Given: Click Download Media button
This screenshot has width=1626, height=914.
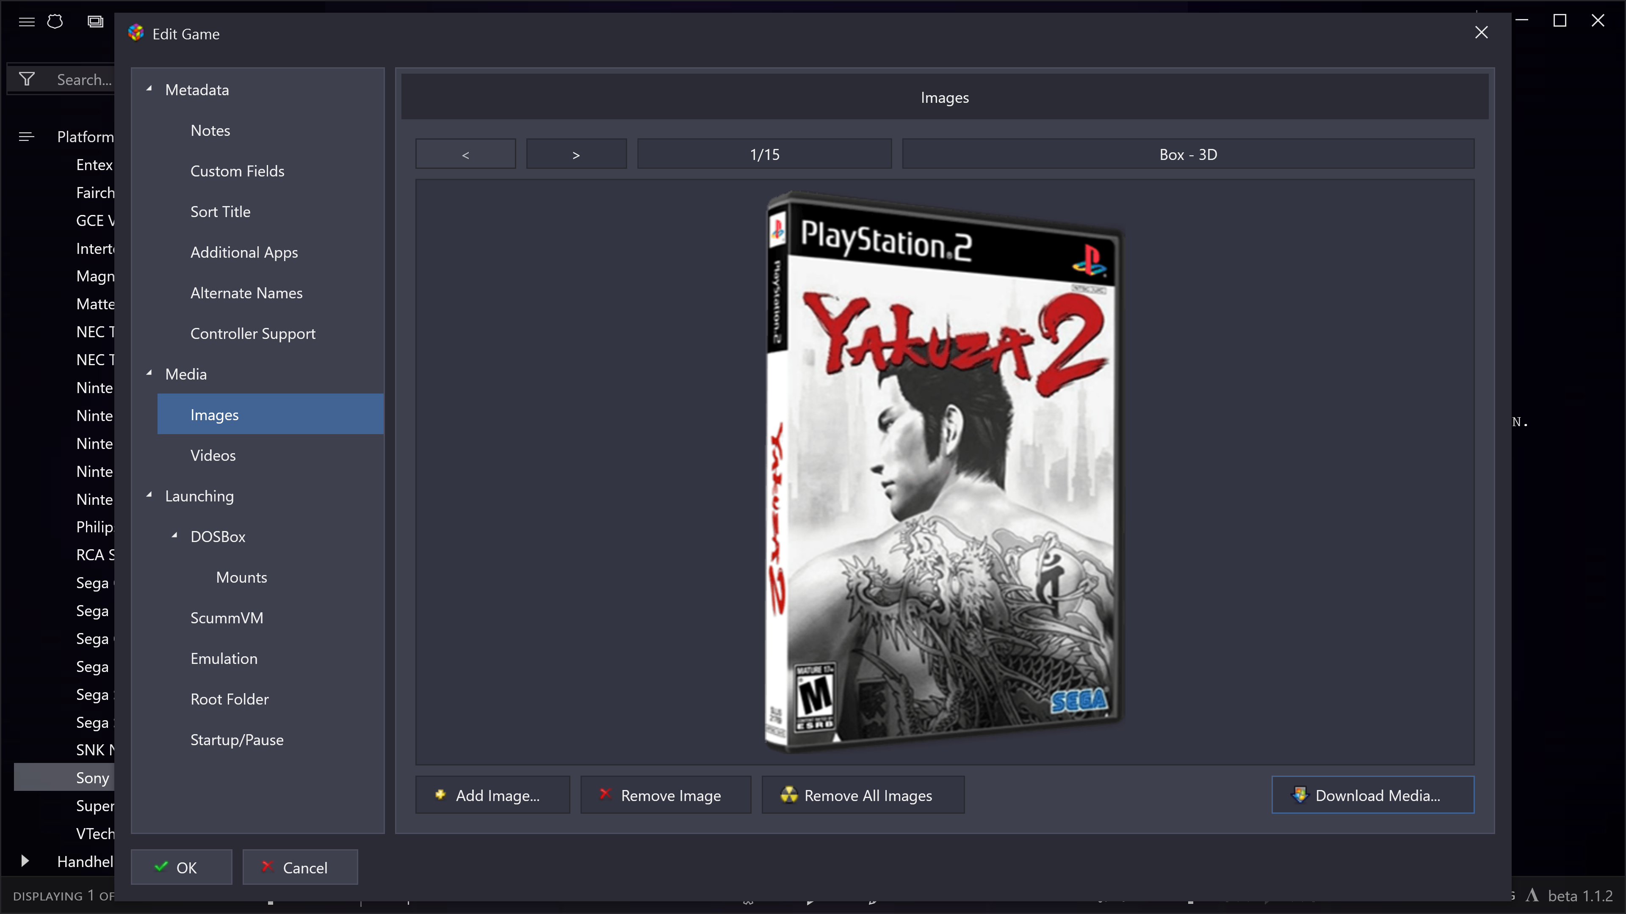Looking at the screenshot, I should click(1372, 795).
